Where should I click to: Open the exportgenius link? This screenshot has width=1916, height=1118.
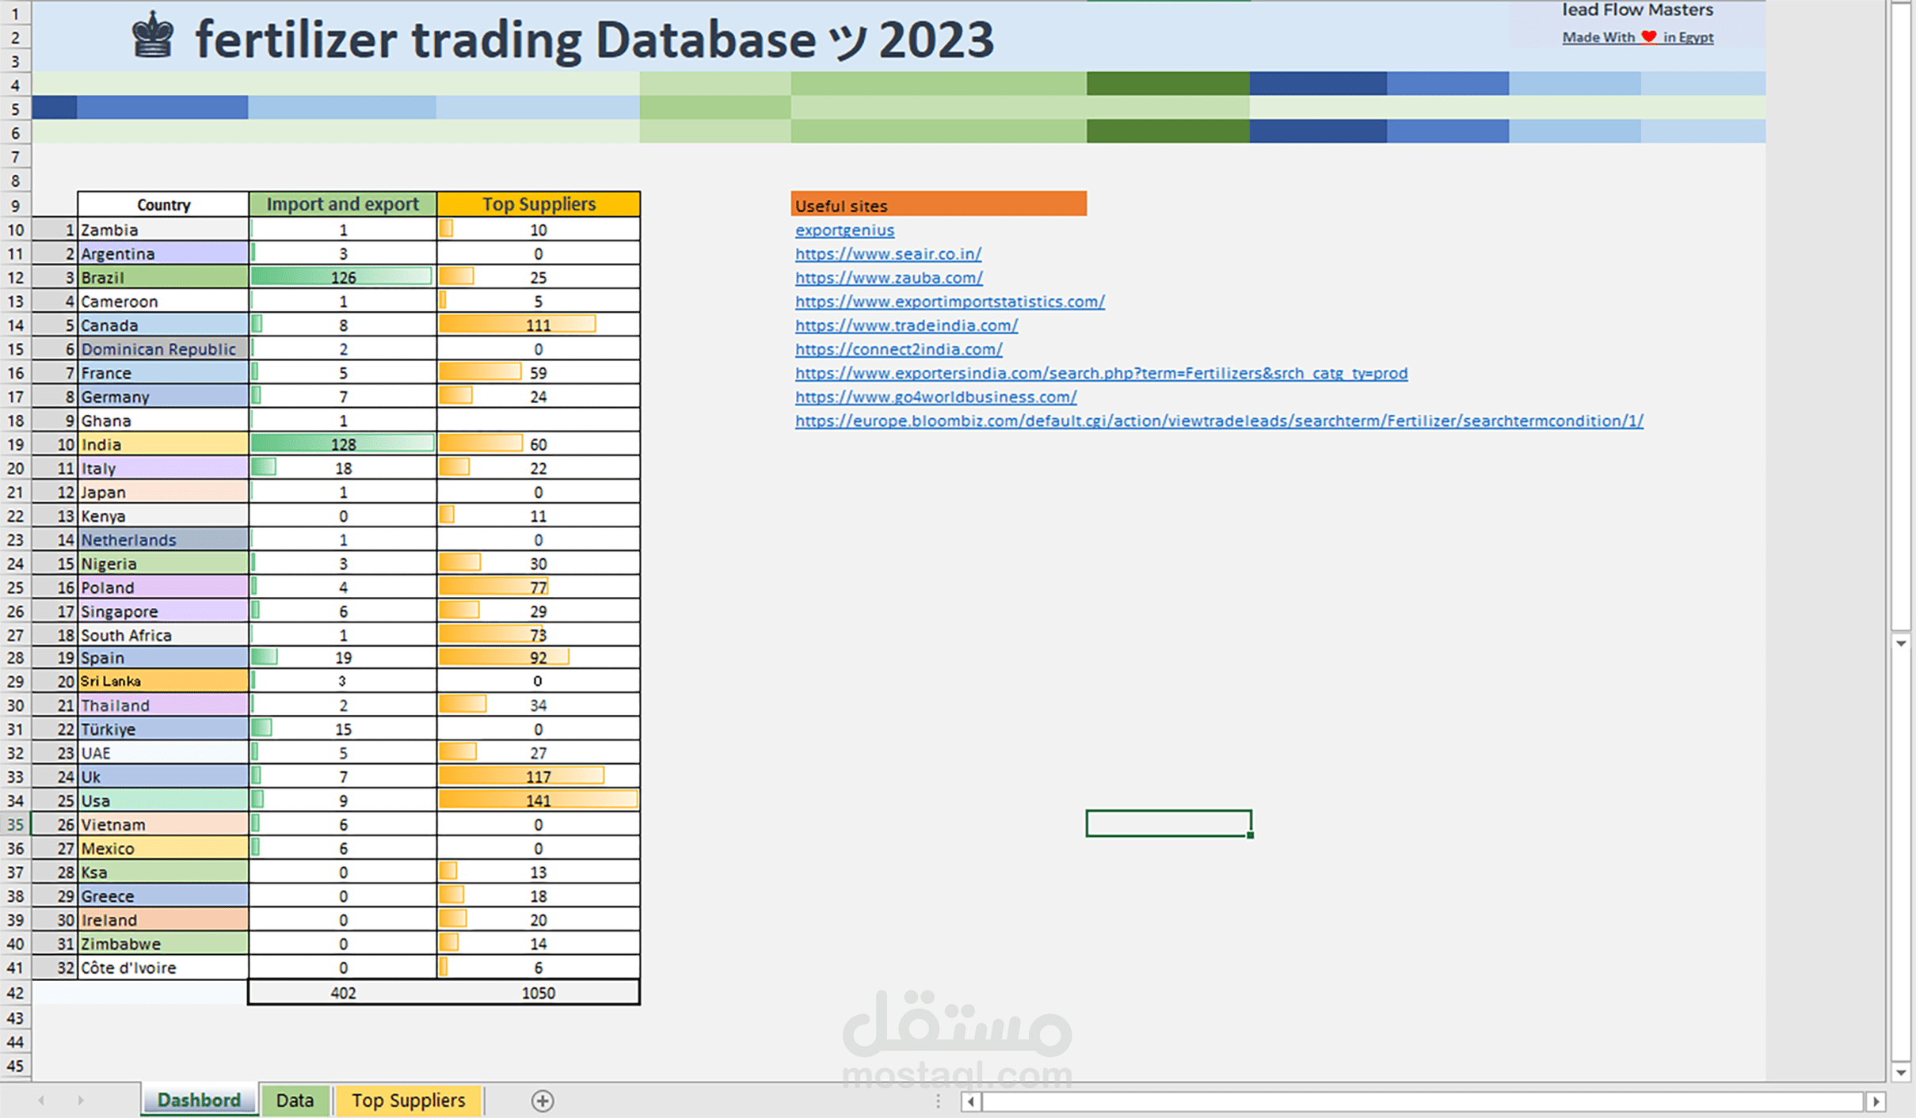pyautogui.click(x=844, y=230)
